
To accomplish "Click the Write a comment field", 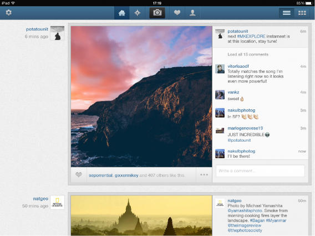I will click(x=260, y=171).
